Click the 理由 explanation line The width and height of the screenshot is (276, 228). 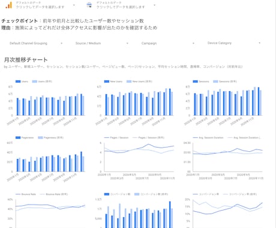pyautogui.click(x=79, y=28)
